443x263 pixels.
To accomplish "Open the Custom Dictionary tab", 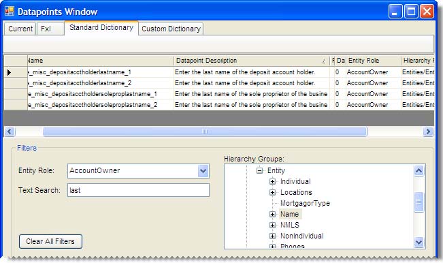I will coord(171,29).
